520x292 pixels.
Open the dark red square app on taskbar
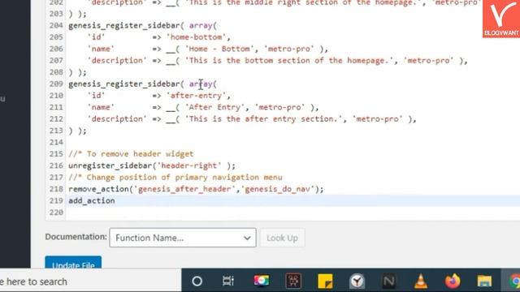293,281
